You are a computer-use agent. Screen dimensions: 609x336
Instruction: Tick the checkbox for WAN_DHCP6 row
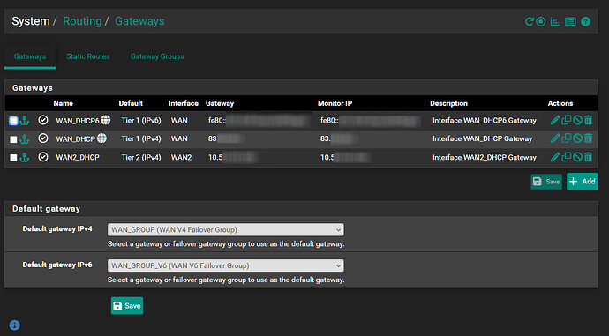click(13, 121)
